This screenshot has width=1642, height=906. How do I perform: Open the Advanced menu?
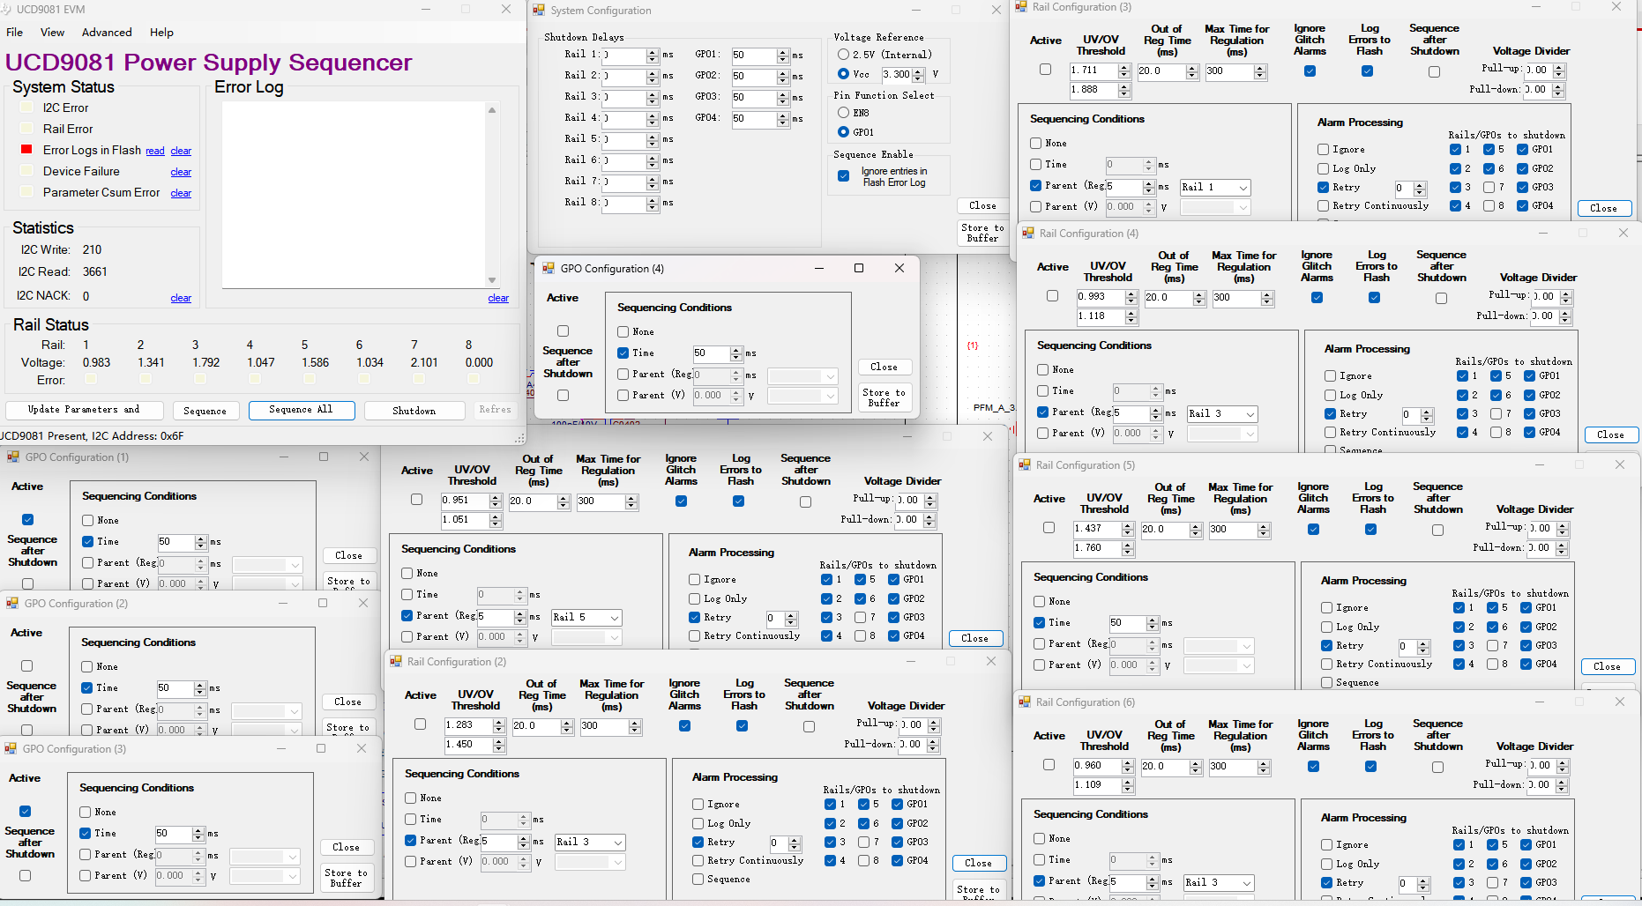pyautogui.click(x=107, y=33)
